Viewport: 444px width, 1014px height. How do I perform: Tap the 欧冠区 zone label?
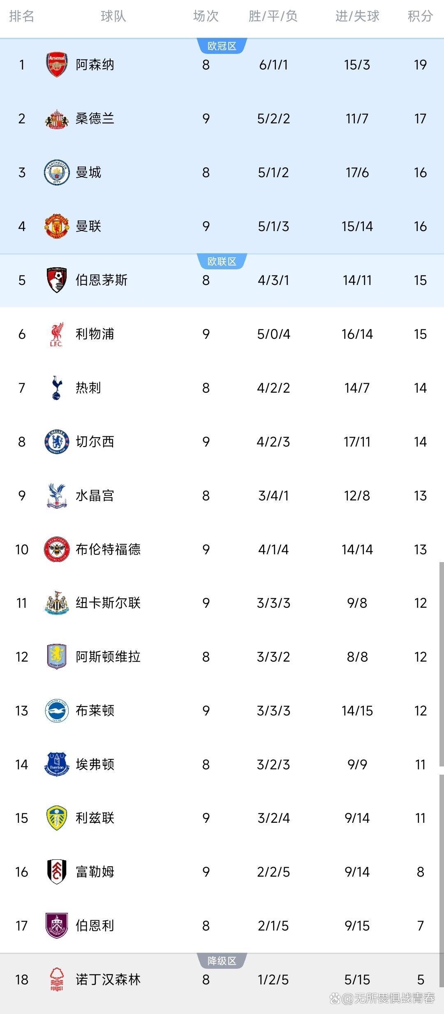[222, 46]
